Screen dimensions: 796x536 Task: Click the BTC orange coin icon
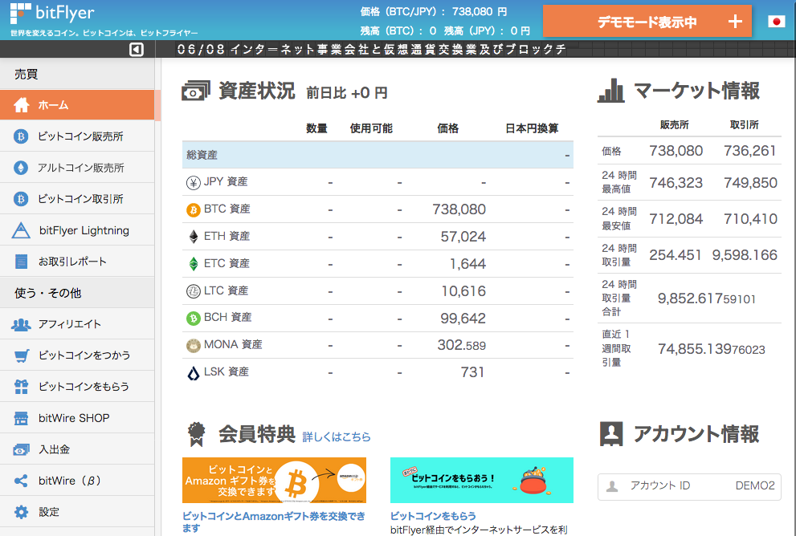pyautogui.click(x=193, y=210)
